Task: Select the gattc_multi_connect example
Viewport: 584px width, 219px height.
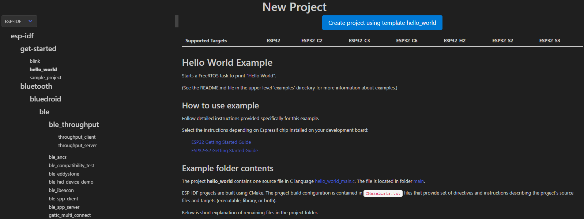Action: [69, 215]
